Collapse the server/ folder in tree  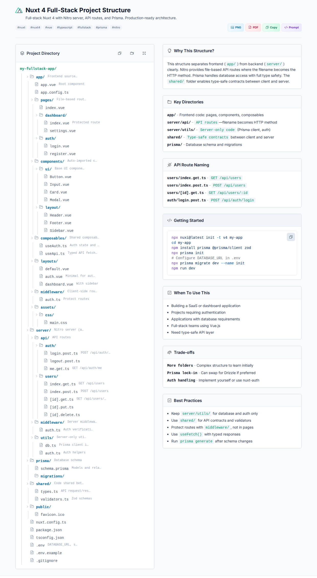pyautogui.click(x=28, y=330)
